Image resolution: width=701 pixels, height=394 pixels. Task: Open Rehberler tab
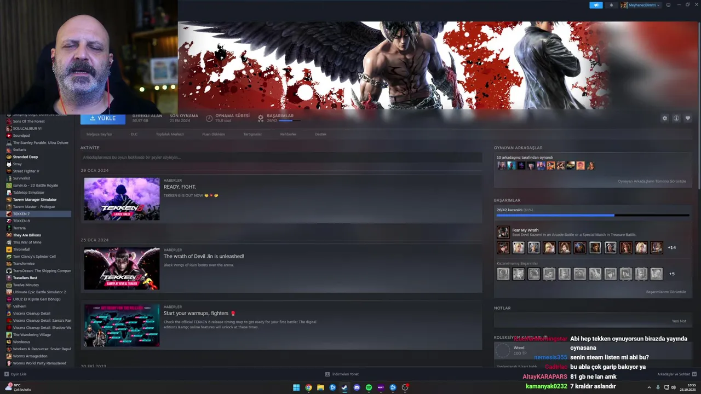(288, 134)
